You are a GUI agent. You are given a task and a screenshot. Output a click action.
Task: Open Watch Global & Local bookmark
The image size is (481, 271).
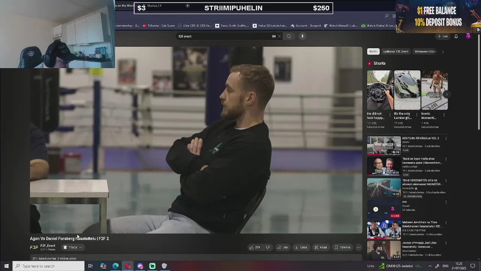(378, 26)
